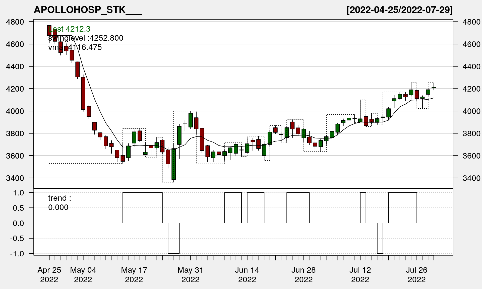Viewport: 482px width, 289px height.
Task: Click the tall green candle reaching below 3400
Action: [174, 164]
